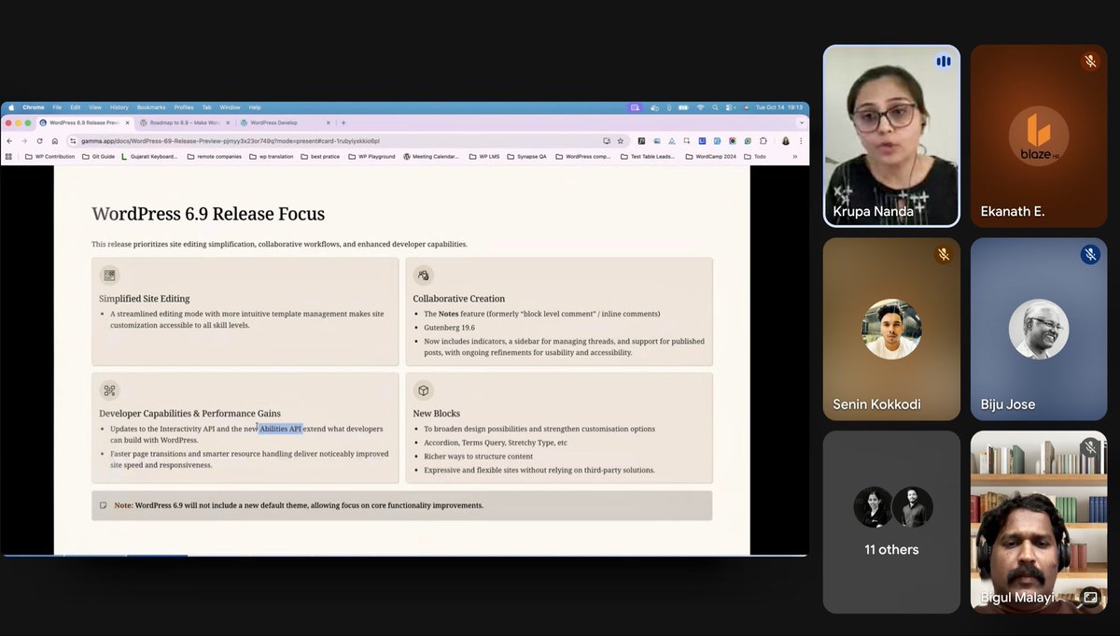Click the browser home icon

(54, 141)
